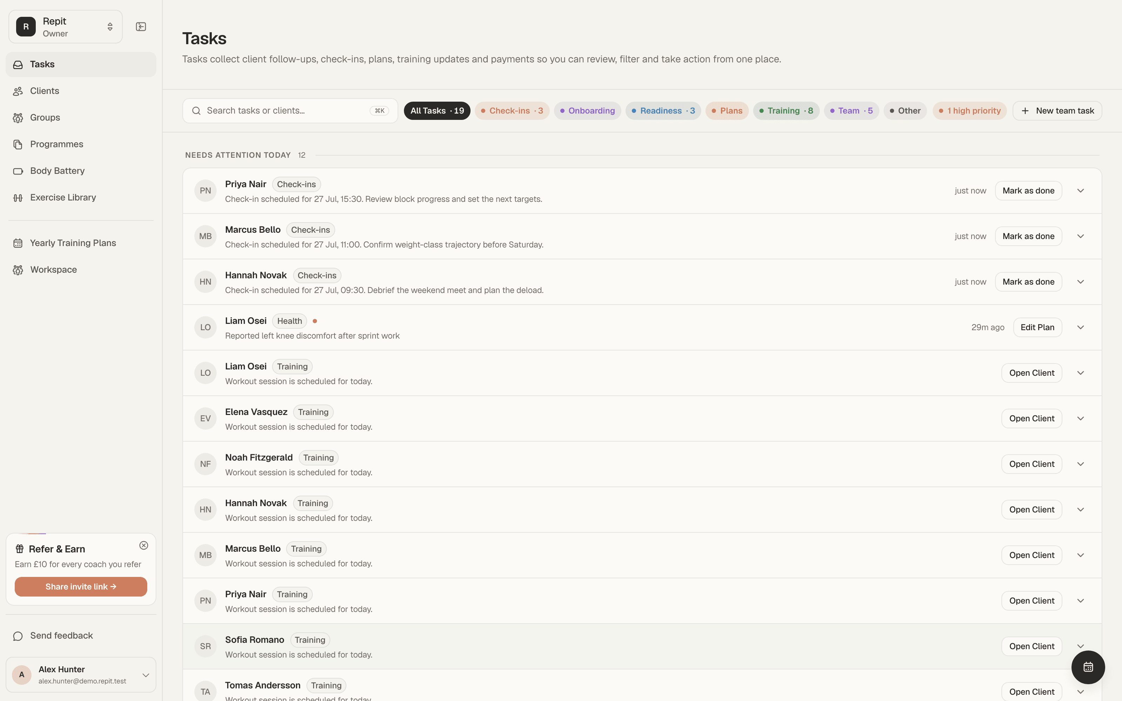The image size is (1122, 701).
Task: Expand the Alex Hunter account menu
Action: [81, 675]
